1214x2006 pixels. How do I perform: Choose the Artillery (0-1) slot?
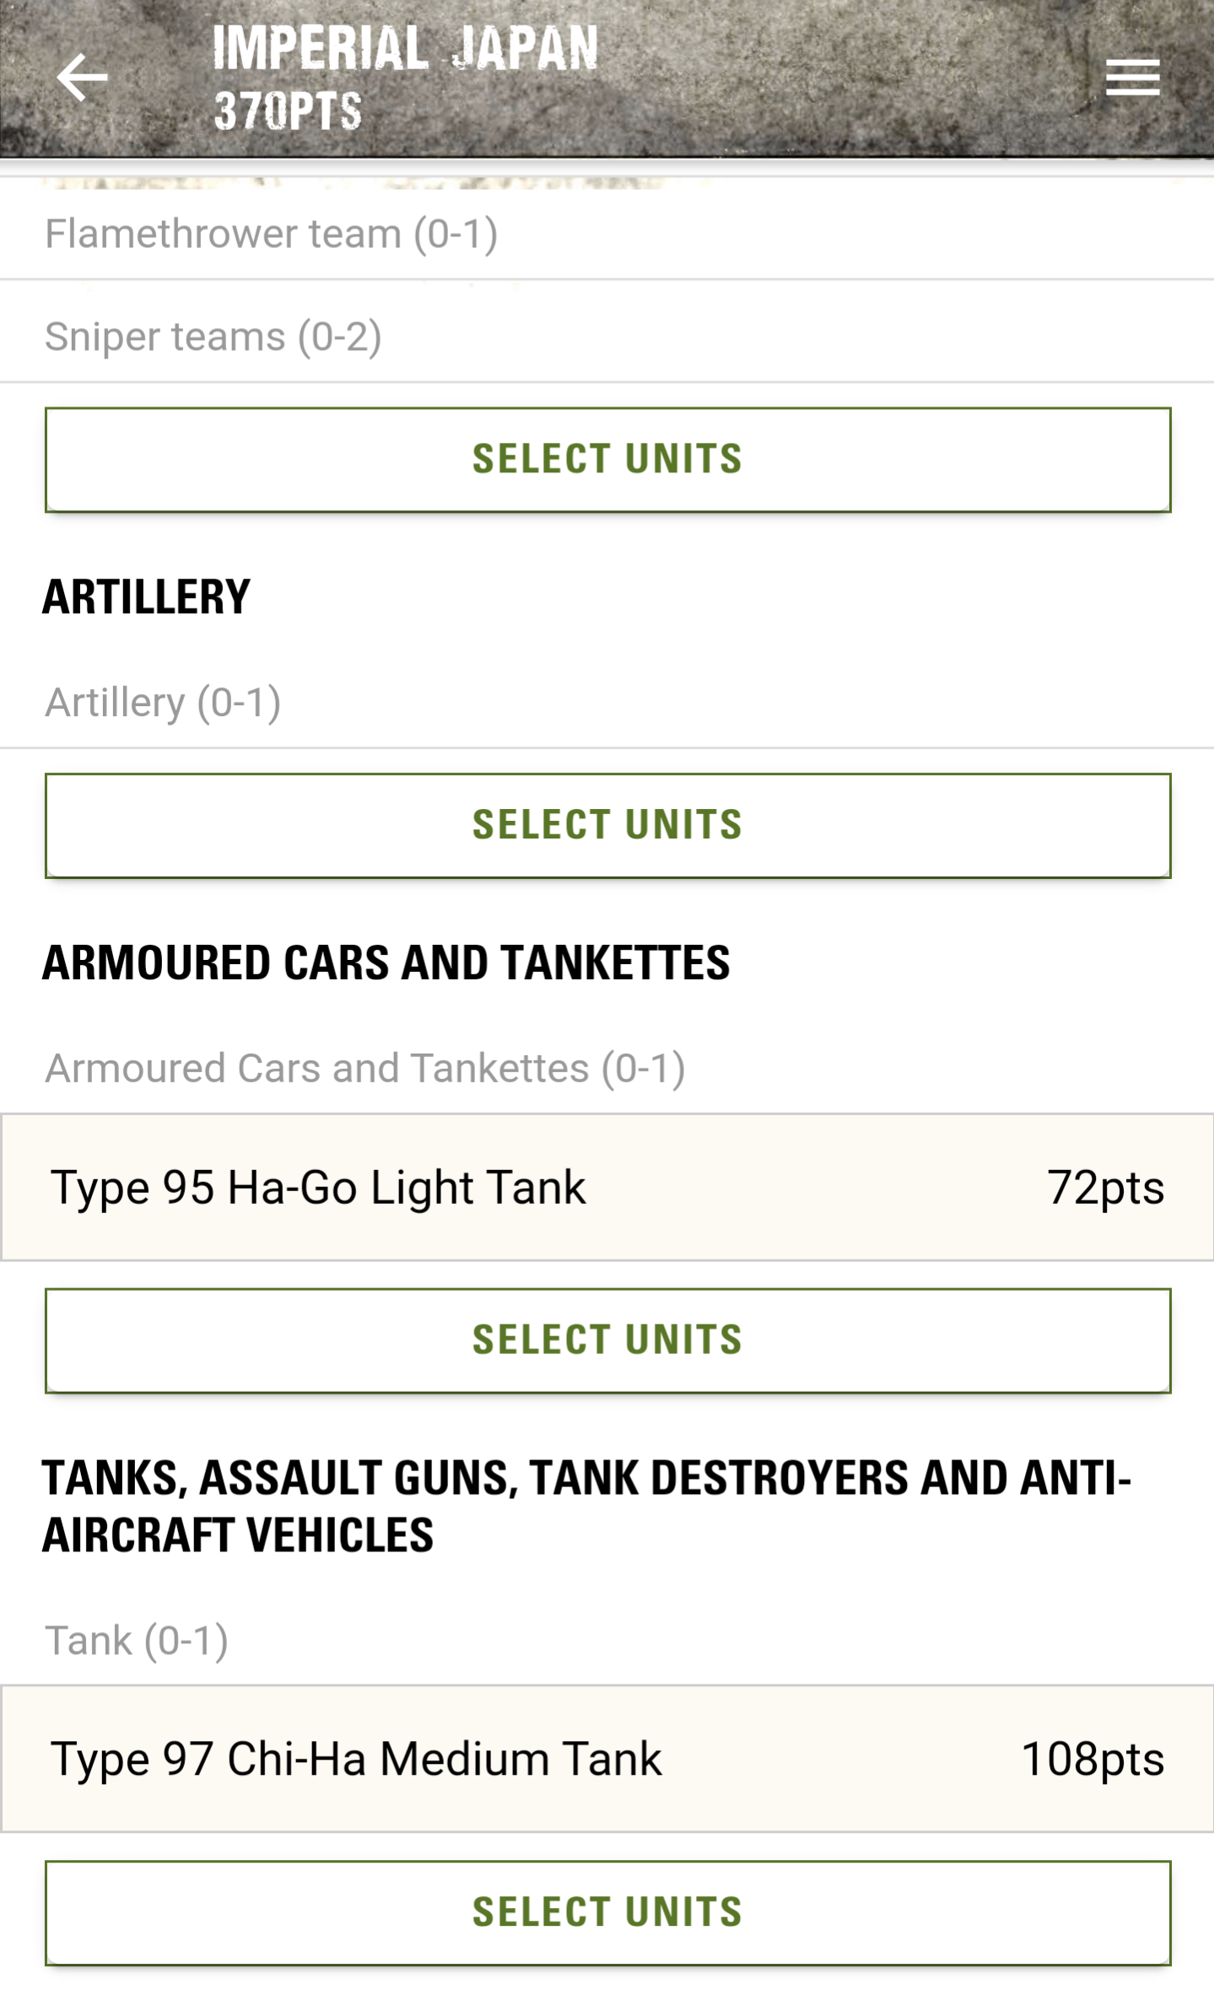(x=163, y=703)
